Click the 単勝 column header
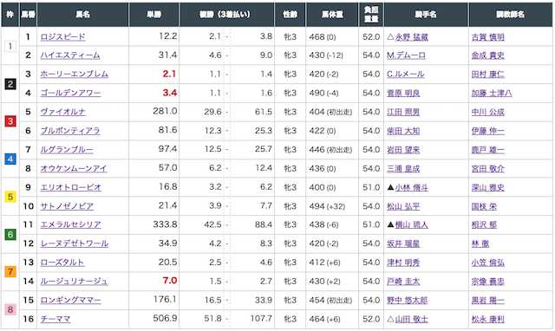Screen dimensions: 555x331 [x=154, y=15]
